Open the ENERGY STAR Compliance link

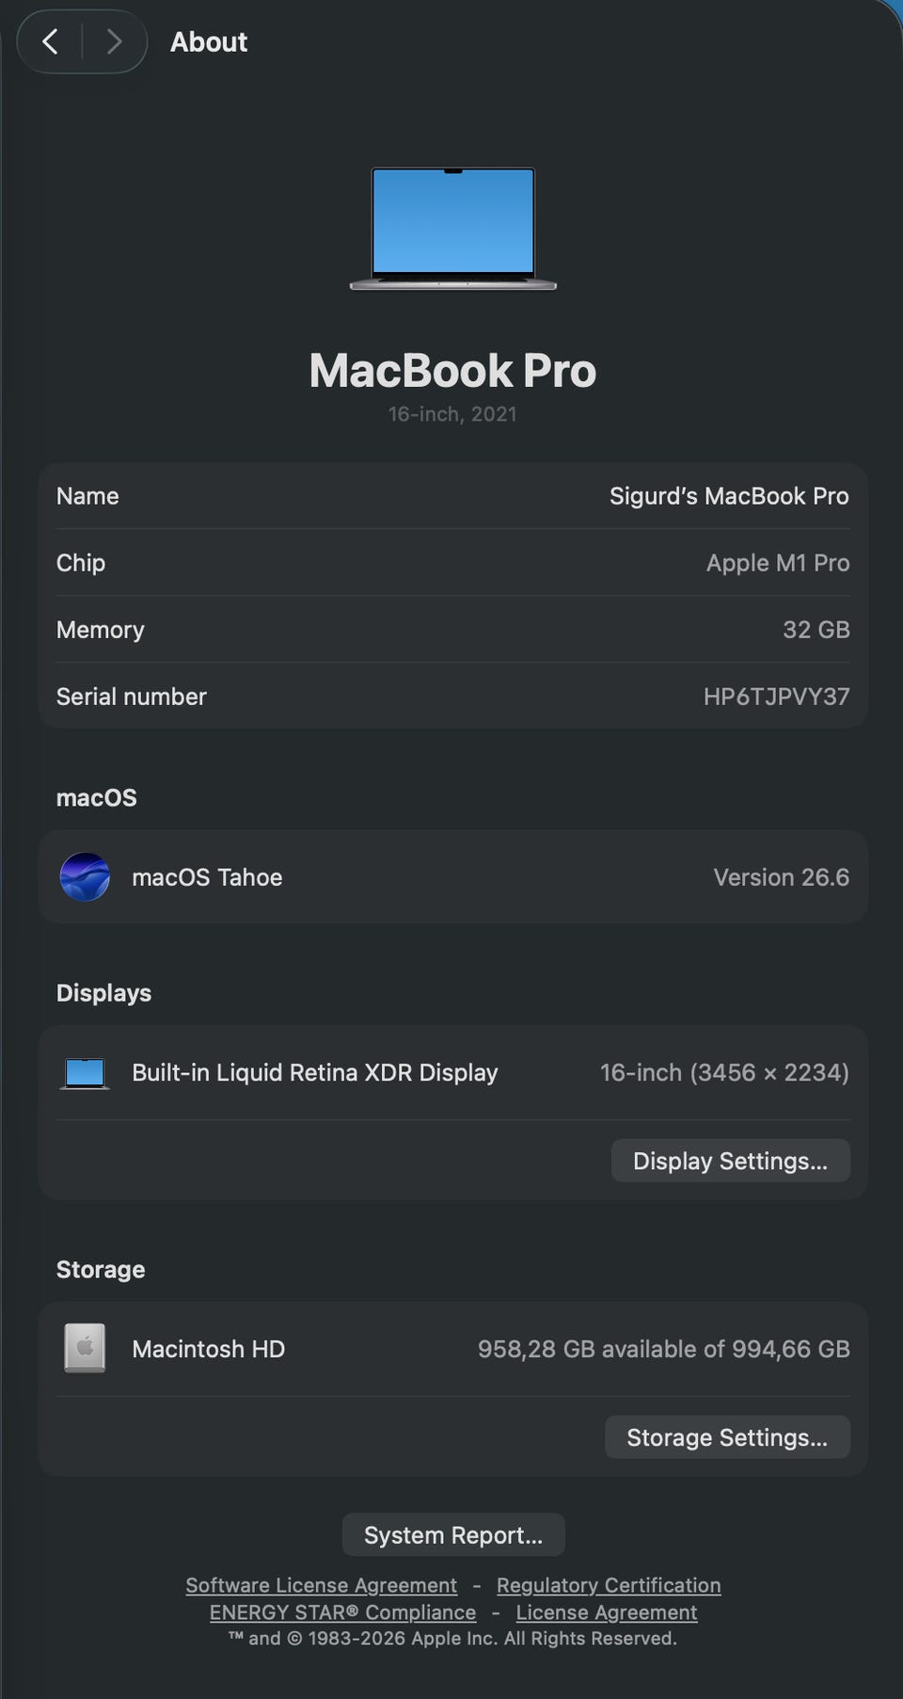pos(342,1612)
